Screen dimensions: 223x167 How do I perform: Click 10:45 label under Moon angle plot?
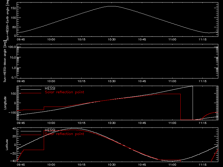[142, 81]
